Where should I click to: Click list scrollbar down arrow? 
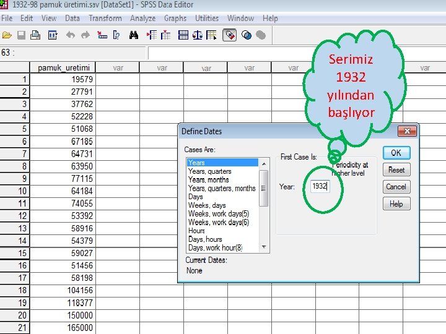click(x=264, y=247)
